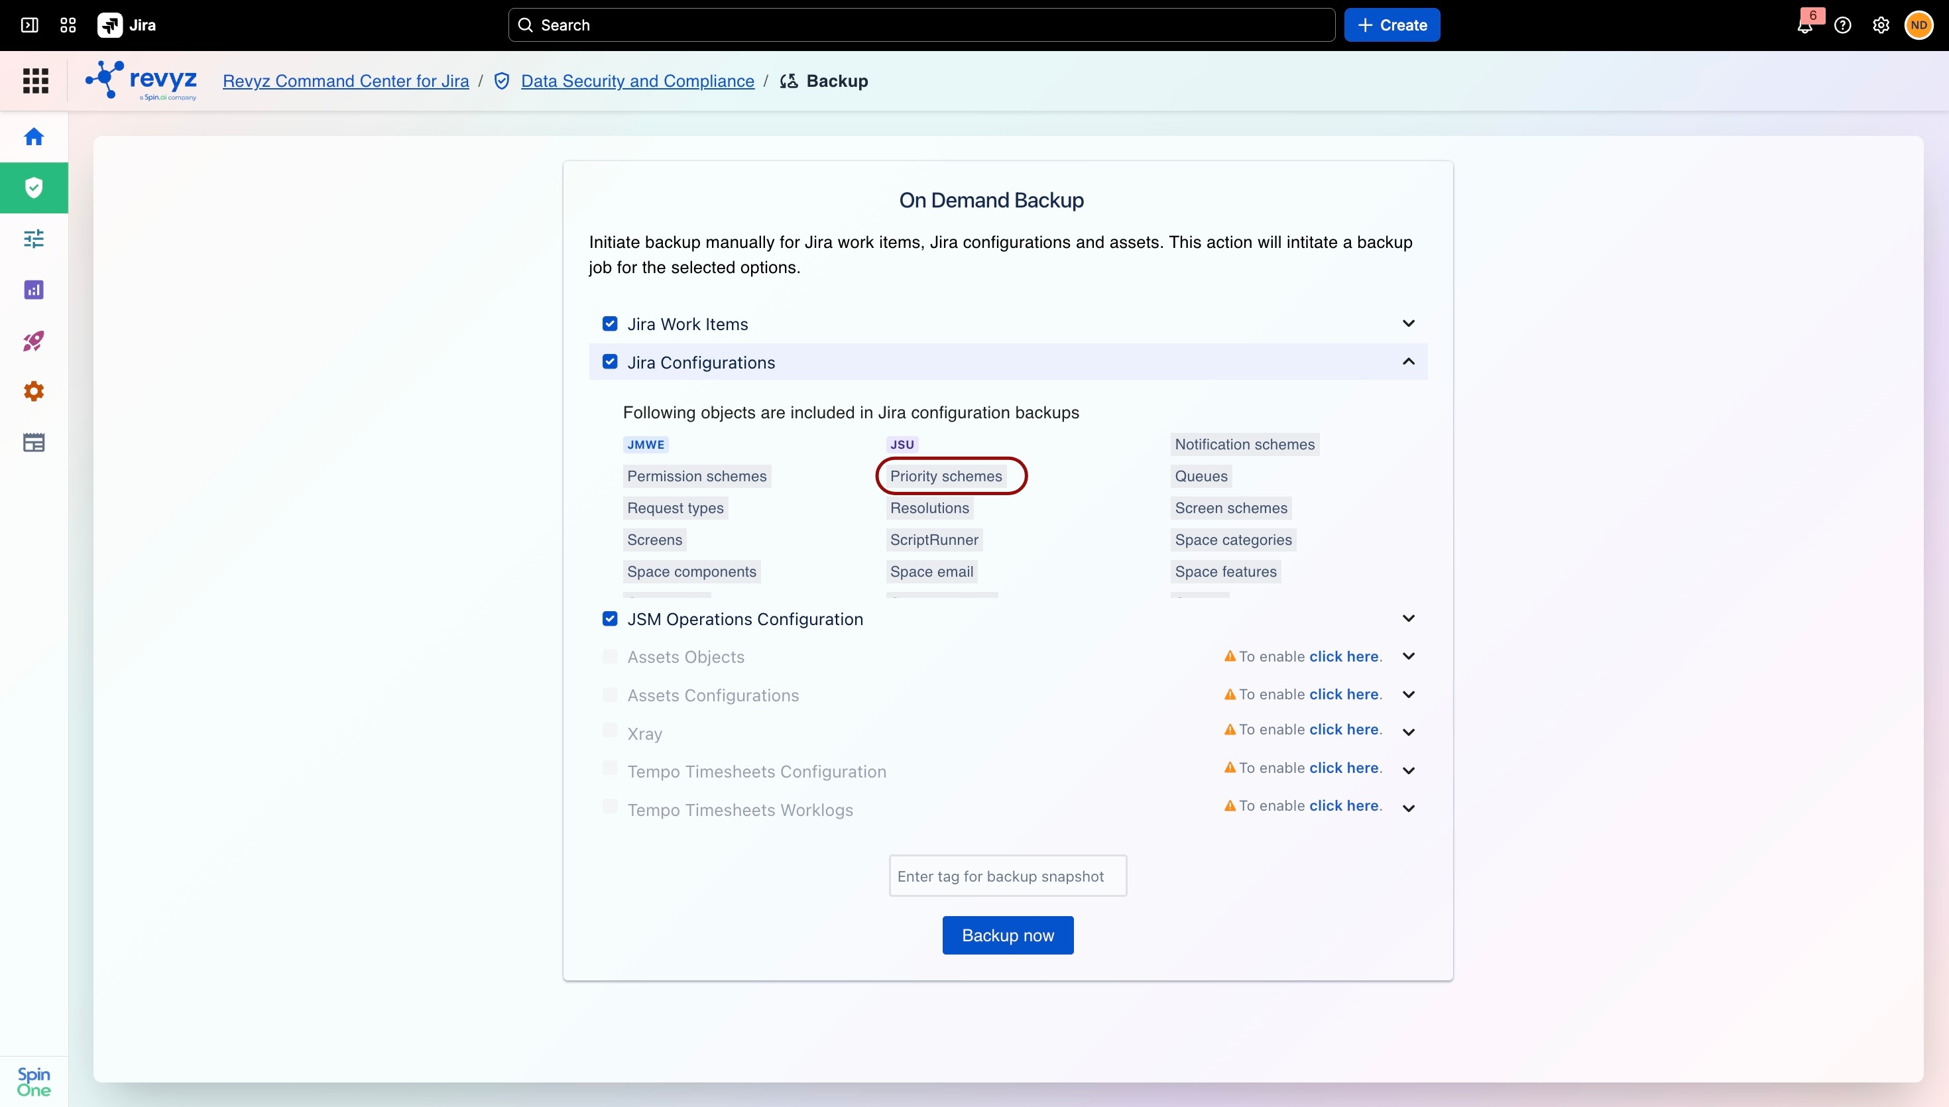
Task: Click the Screen schemes tag
Action: 1232,508
